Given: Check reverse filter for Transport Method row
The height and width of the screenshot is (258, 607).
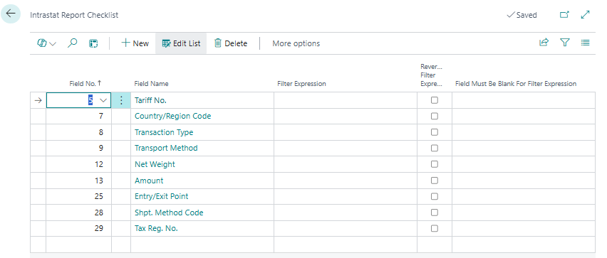Looking at the screenshot, I should coord(435,148).
